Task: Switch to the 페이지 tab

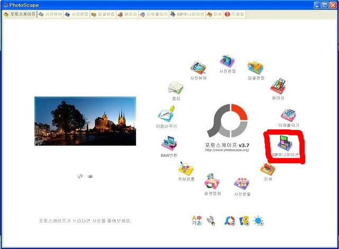Action: click(128, 14)
